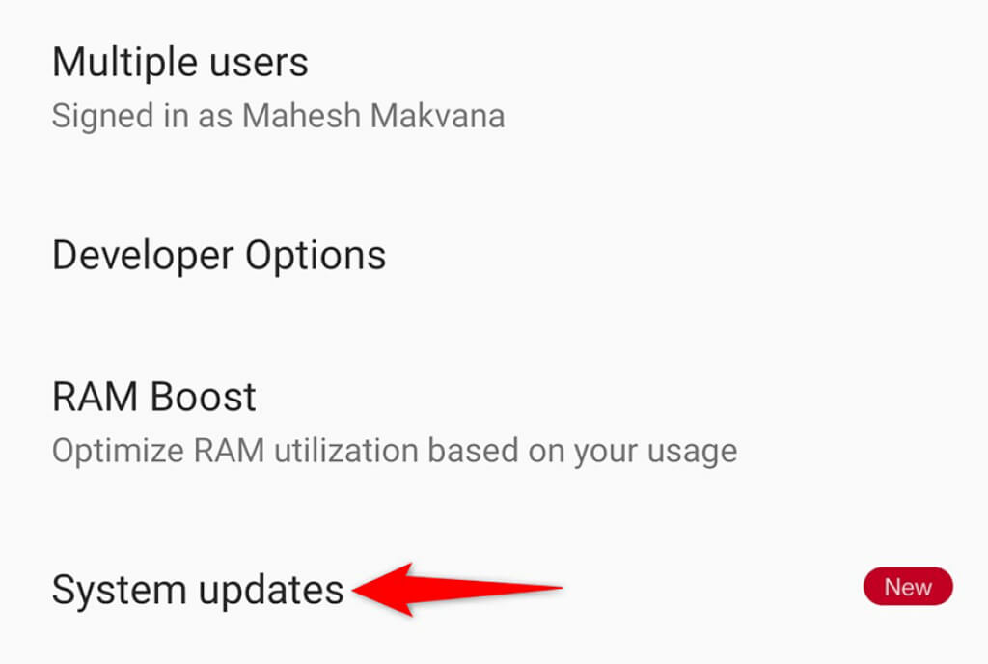Screen dimensions: 988x664
Task: Click the RAM Boost title text
Action: point(153,397)
